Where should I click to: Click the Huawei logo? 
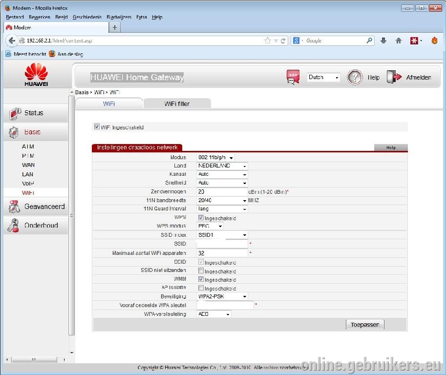coord(36,75)
